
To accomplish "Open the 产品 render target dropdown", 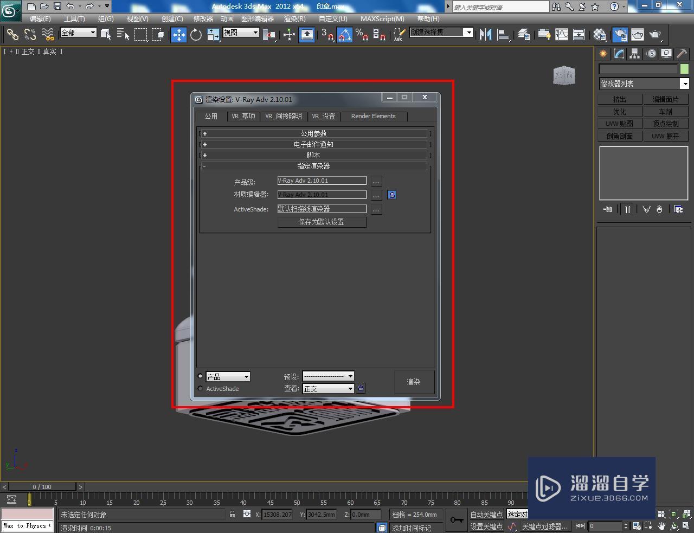I will (228, 377).
